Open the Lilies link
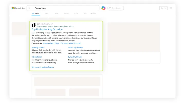Screen dimensions: 185x104 [x=51, y=43]
